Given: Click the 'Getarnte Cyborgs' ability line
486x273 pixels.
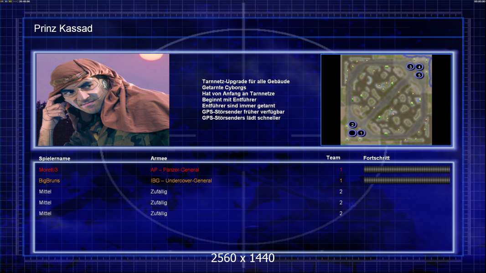Looking at the screenshot, I should [x=224, y=87].
